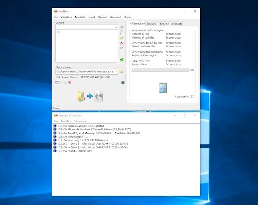The height and width of the screenshot is (205, 258).
Task: Click info icon of 'Searching for SCSI / ATAPI devices' row
Action: (x=55, y=140)
